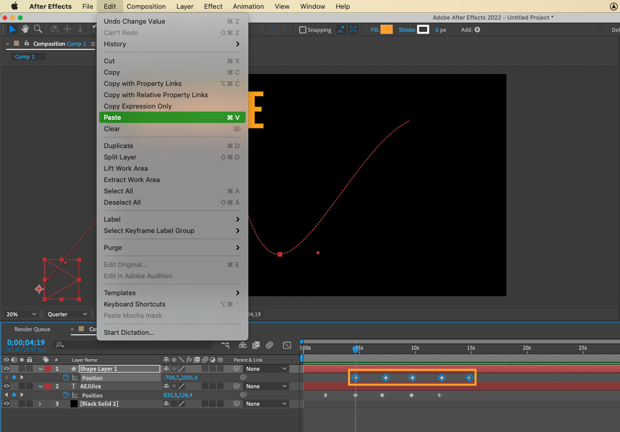Image resolution: width=620 pixels, height=432 pixels.
Task: Open the Composition menu in the menu bar
Action: coord(146,7)
